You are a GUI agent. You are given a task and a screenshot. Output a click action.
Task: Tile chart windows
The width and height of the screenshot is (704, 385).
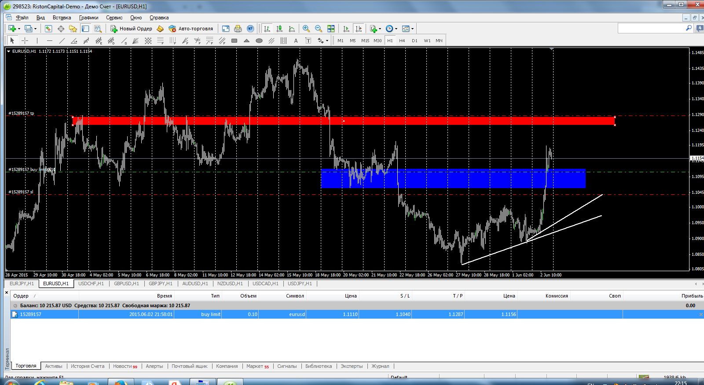(331, 29)
